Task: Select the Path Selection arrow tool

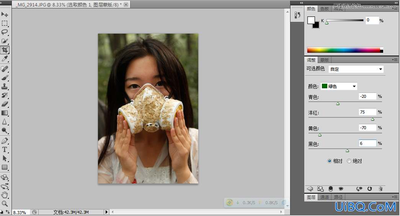Action: pyautogui.click(x=5, y=158)
